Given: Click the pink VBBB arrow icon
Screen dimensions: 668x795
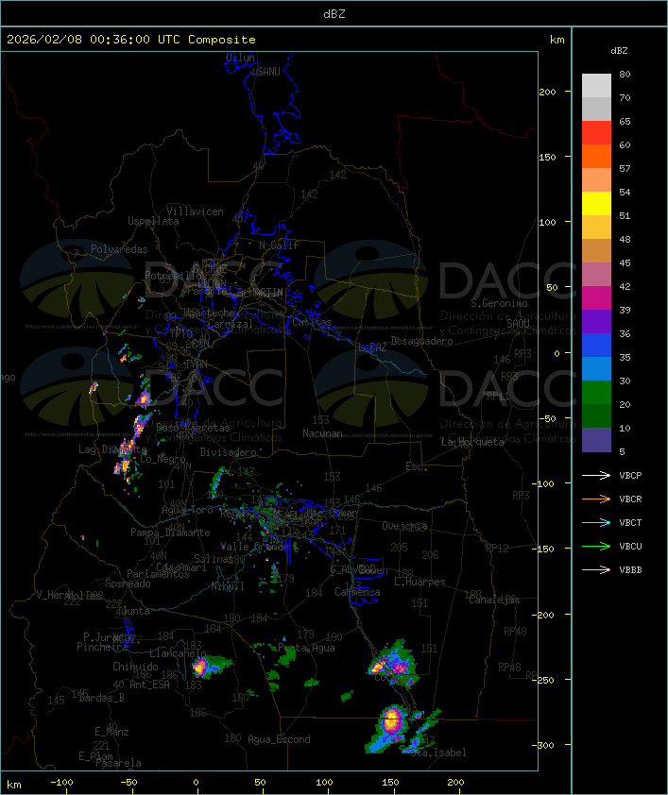Looking at the screenshot, I should coord(596,570).
